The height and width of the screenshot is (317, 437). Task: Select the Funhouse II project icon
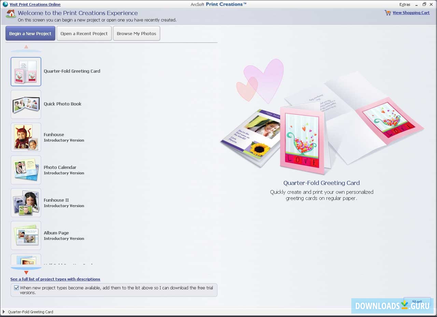click(x=26, y=203)
